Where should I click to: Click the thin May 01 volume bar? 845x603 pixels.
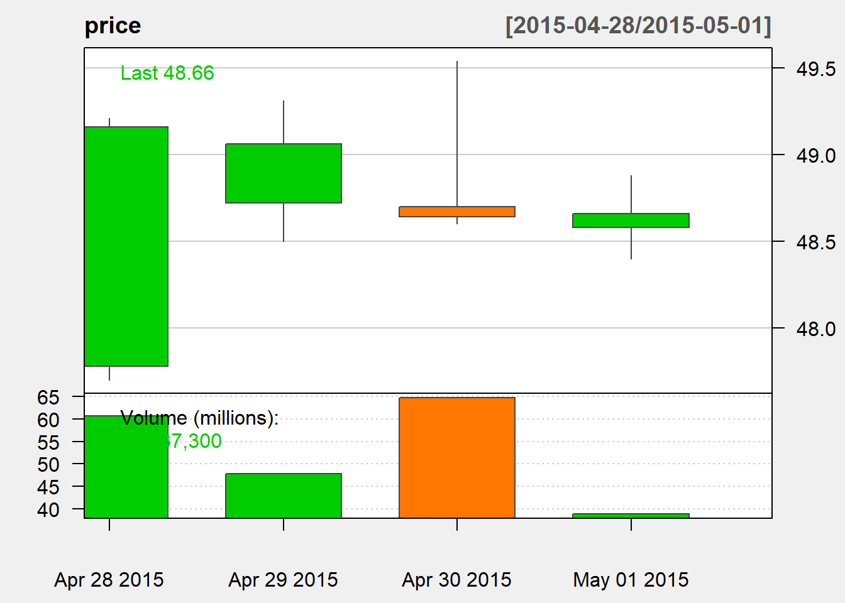(x=631, y=516)
